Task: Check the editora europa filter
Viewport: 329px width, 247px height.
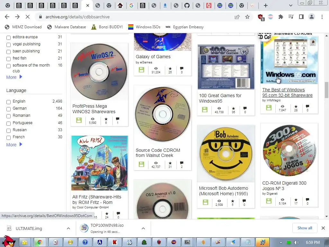Action: [8, 38]
